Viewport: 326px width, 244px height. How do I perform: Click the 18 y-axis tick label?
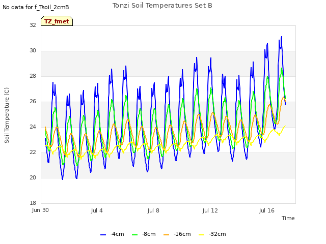tap(33, 203)
